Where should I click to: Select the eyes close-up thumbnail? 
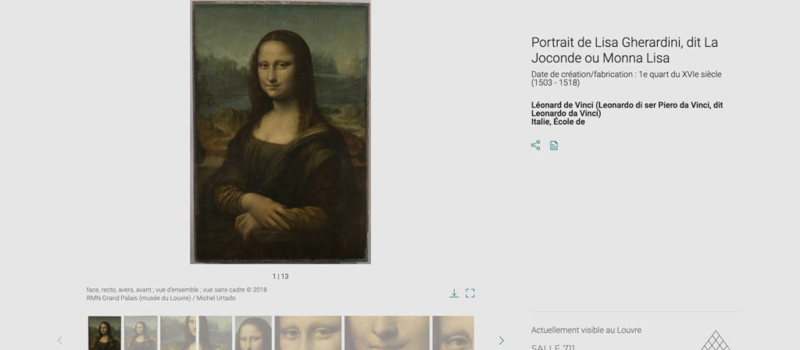click(x=308, y=333)
